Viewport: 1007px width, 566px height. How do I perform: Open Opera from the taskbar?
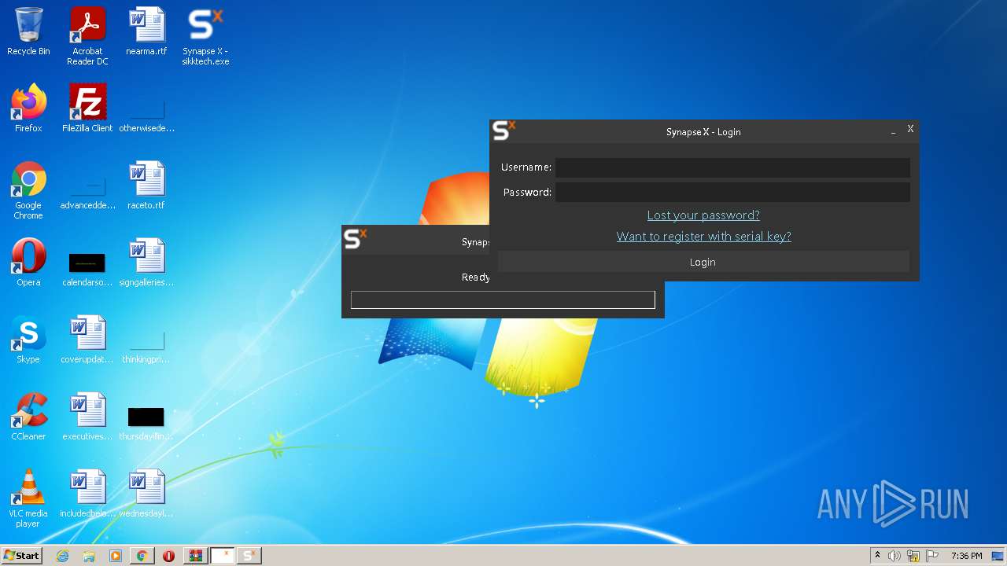point(168,556)
